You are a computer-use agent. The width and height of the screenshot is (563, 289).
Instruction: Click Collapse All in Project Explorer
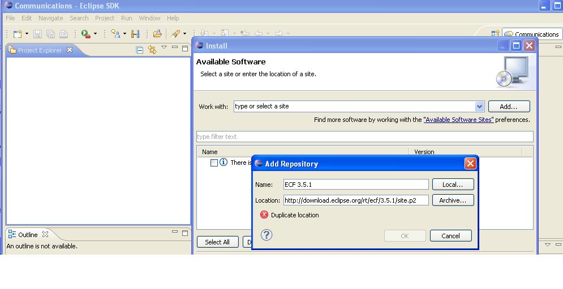(140, 50)
